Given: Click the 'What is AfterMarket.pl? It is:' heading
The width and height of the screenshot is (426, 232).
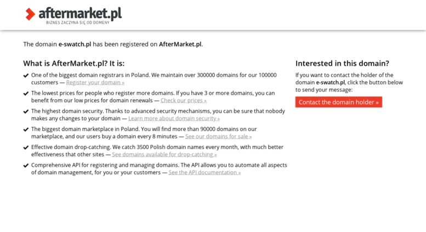Looking at the screenshot, I should coord(73,63).
